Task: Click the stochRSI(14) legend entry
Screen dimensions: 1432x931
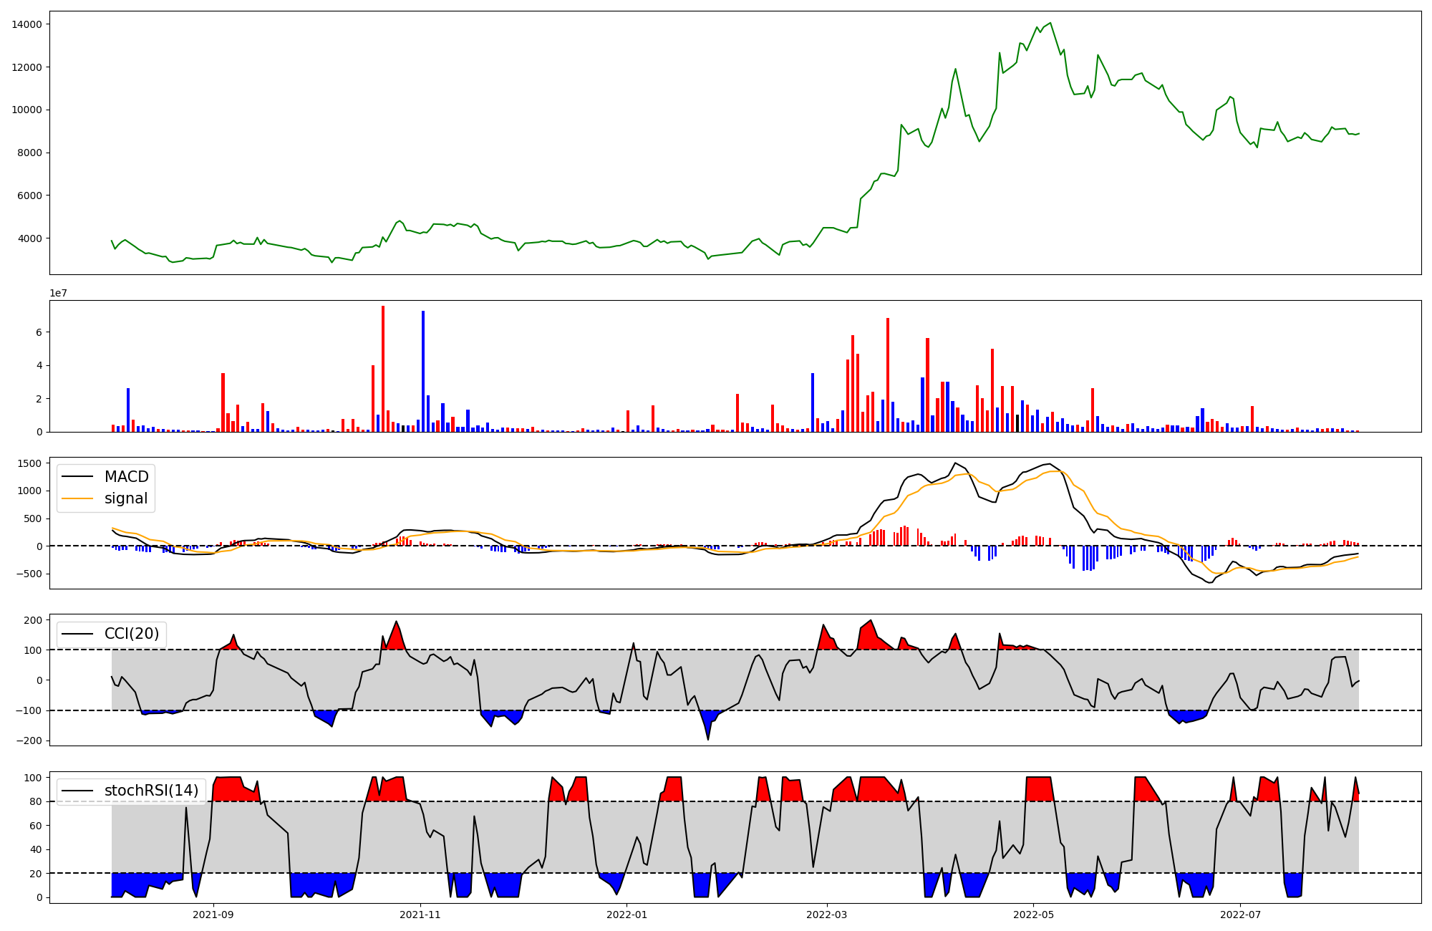Action: click(x=151, y=791)
